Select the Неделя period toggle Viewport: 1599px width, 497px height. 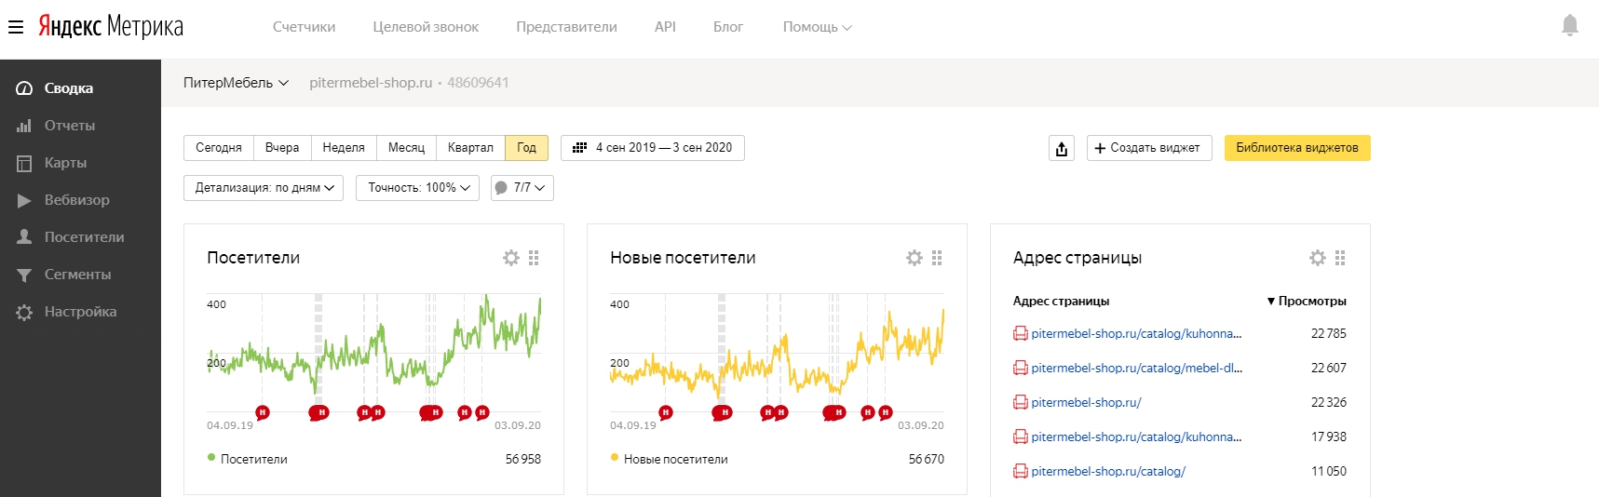344,148
